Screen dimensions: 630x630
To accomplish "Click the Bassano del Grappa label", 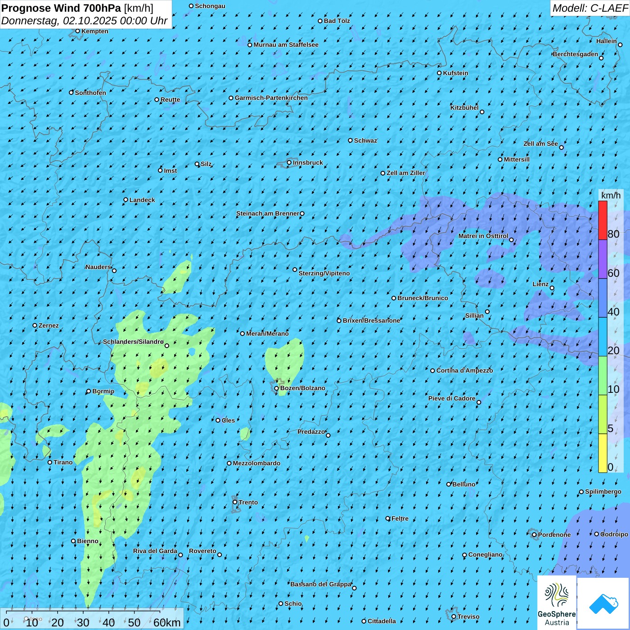I will (321, 584).
